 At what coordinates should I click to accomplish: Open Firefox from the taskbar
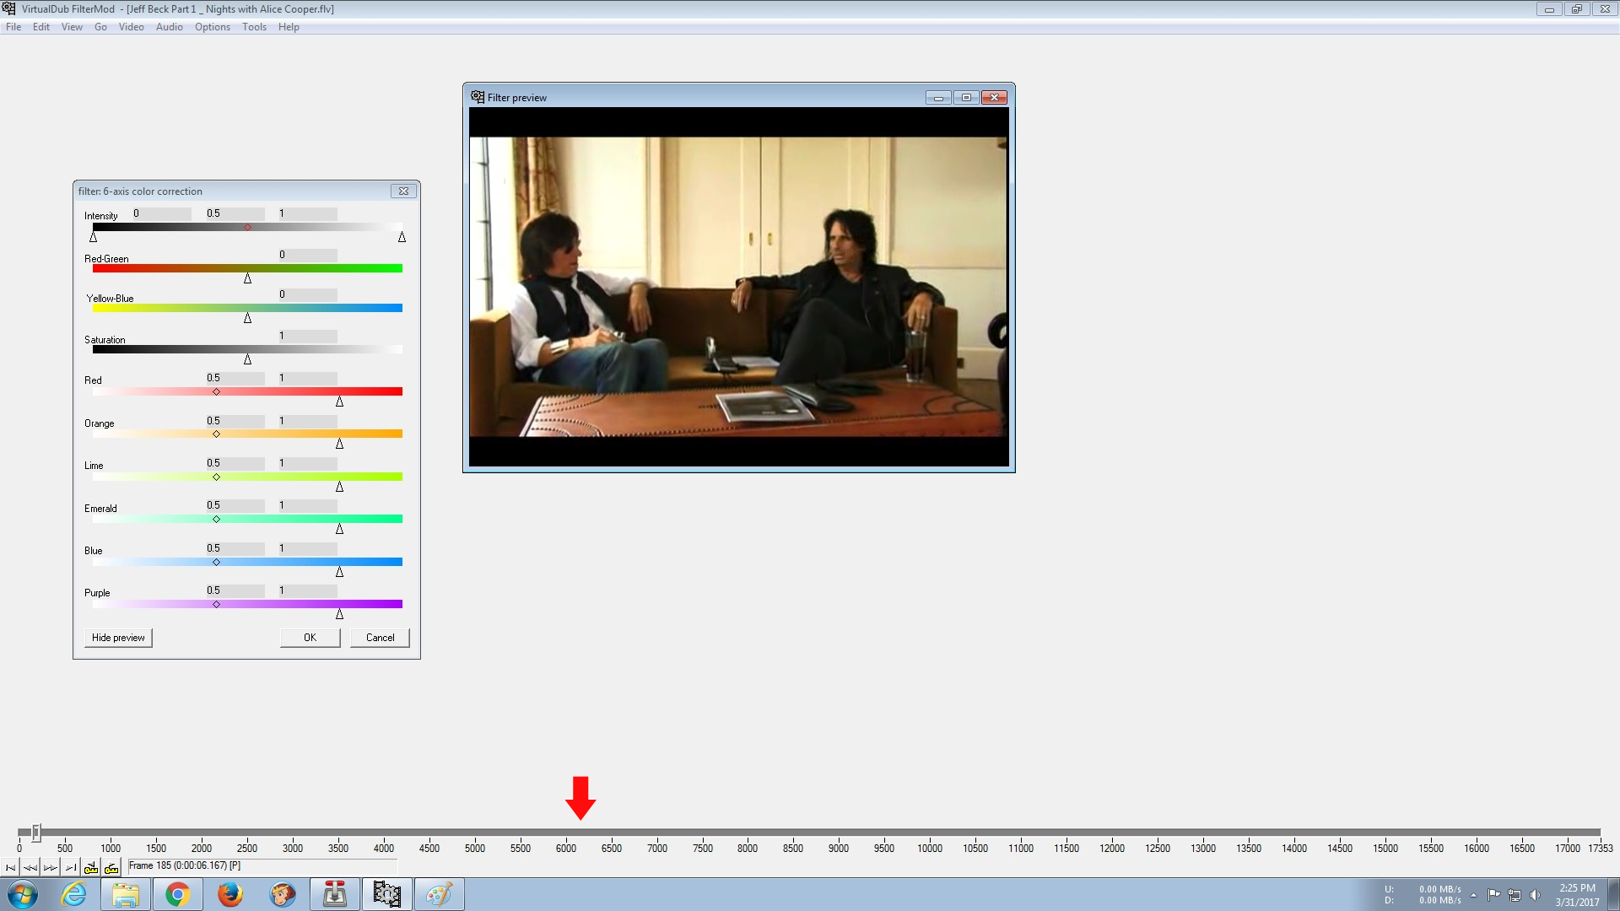point(229,894)
